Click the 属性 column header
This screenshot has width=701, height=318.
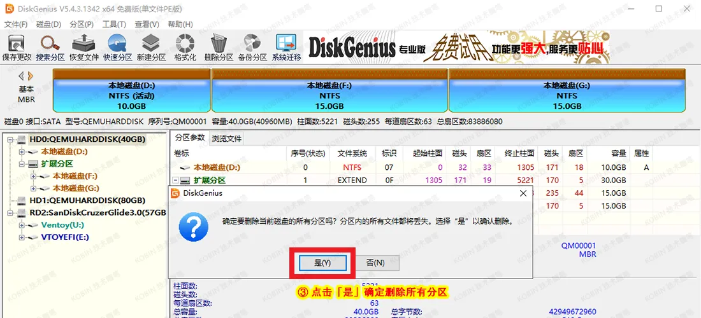coord(642,153)
